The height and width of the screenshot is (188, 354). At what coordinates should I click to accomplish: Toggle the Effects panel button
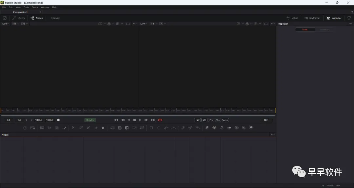(x=18, y=18)
